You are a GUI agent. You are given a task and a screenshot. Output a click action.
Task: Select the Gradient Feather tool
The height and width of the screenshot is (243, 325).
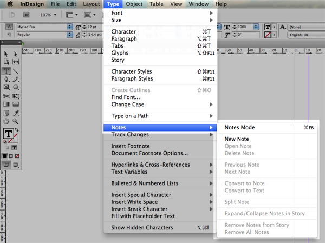(16, 104)
